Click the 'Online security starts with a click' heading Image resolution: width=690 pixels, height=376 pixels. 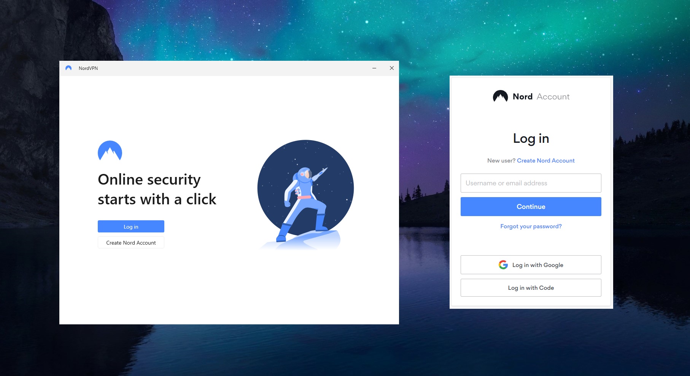pos(157,189)
